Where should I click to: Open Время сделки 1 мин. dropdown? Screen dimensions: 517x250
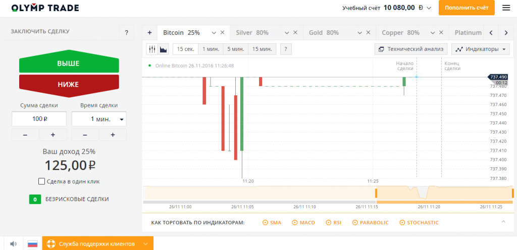click(99, 119)
